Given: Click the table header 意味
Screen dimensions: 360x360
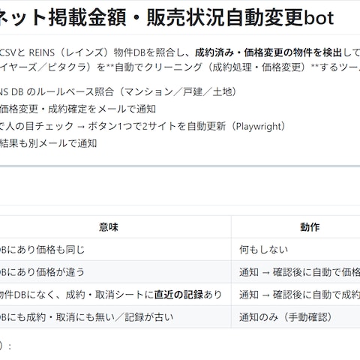Looking at the screenshot, I should tap(109, 227).
